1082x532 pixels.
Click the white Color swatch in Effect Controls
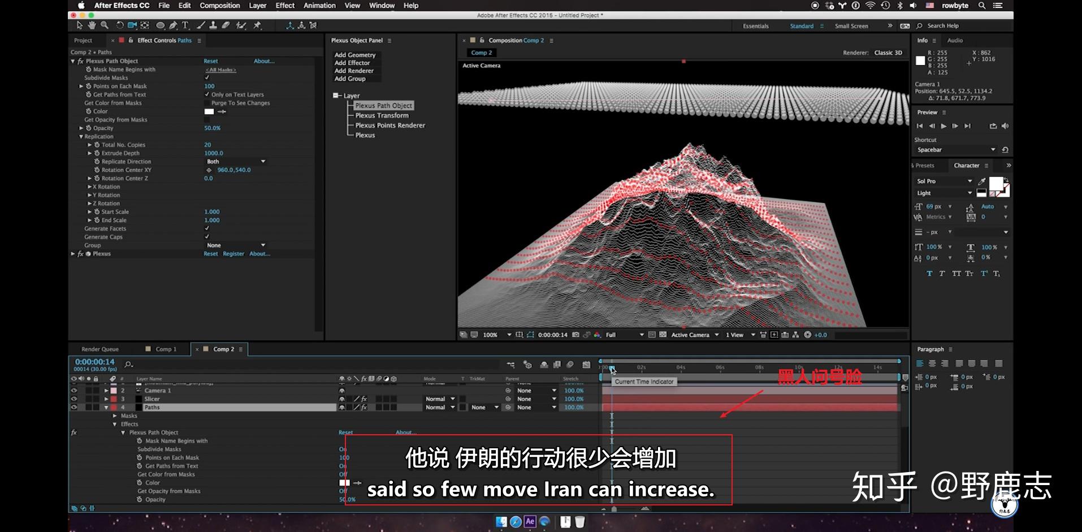click(x=209, y=111)
